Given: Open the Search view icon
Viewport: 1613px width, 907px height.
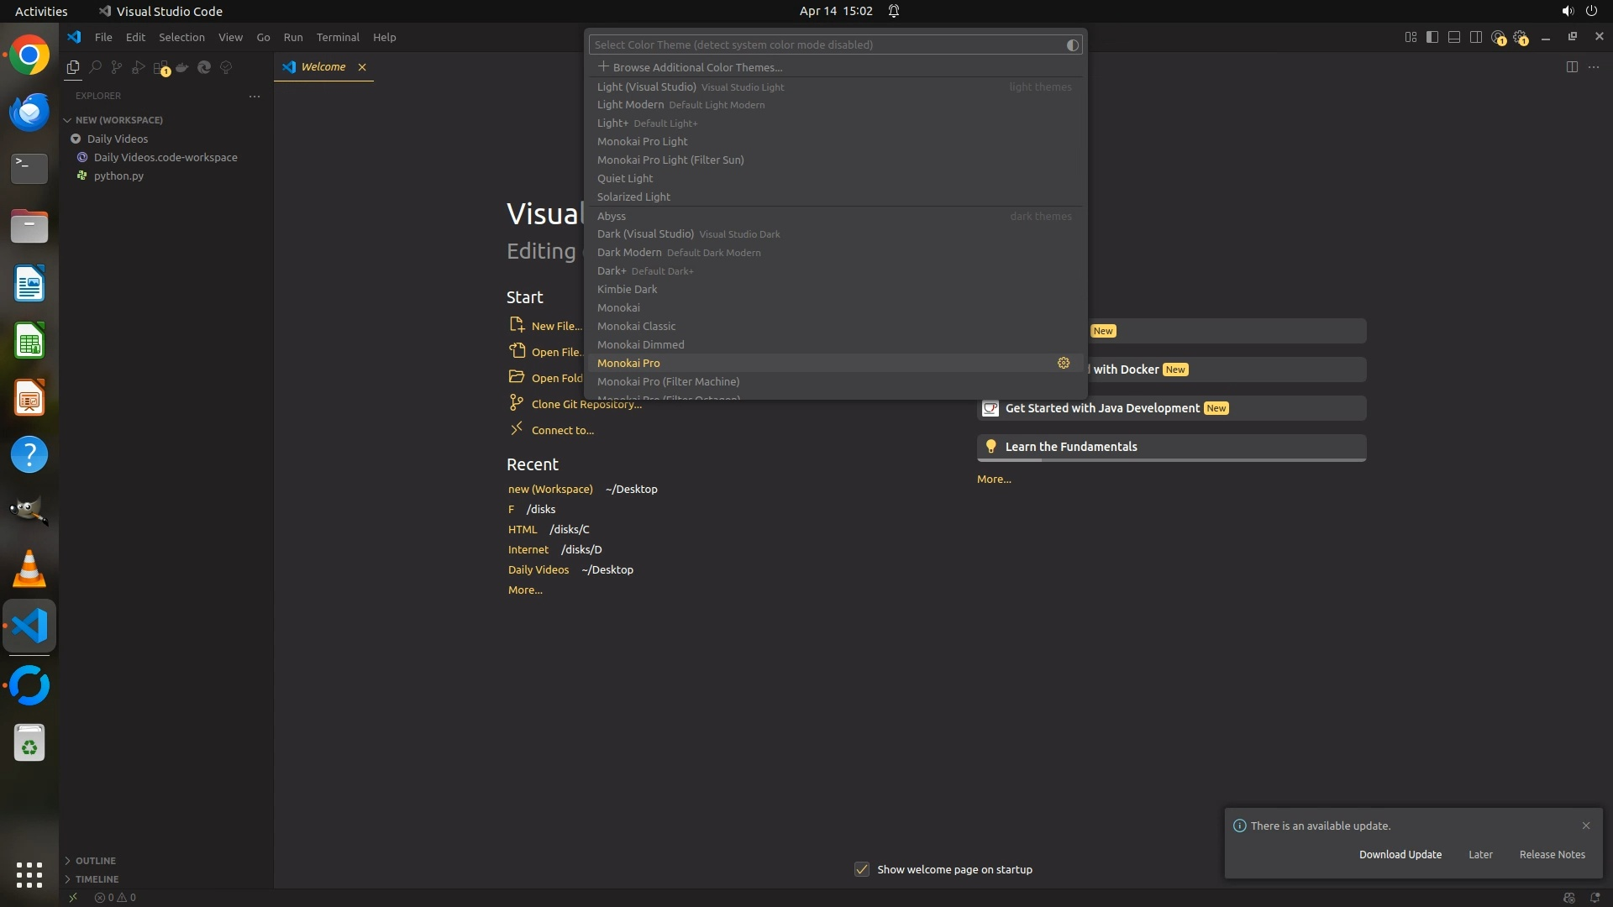Looking at the screenshot, I should (x=95, y=67).
